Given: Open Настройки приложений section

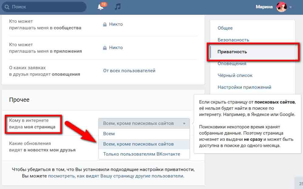Looking at the screenshot, I should click(244, 87).
